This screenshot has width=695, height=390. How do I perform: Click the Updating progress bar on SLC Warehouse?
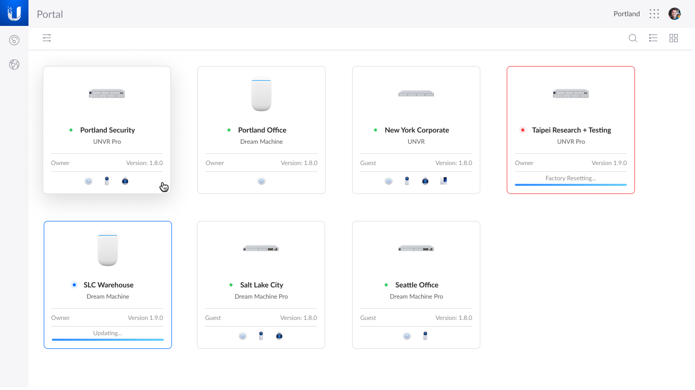click(108, 340)
